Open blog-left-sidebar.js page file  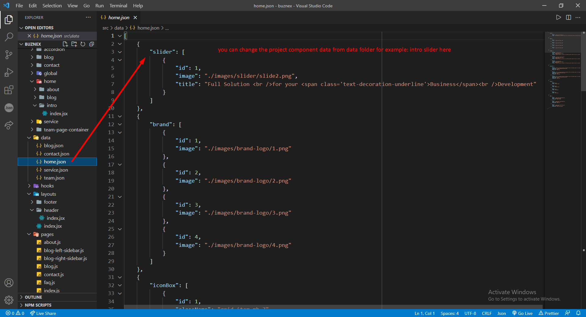pos(57,251)
